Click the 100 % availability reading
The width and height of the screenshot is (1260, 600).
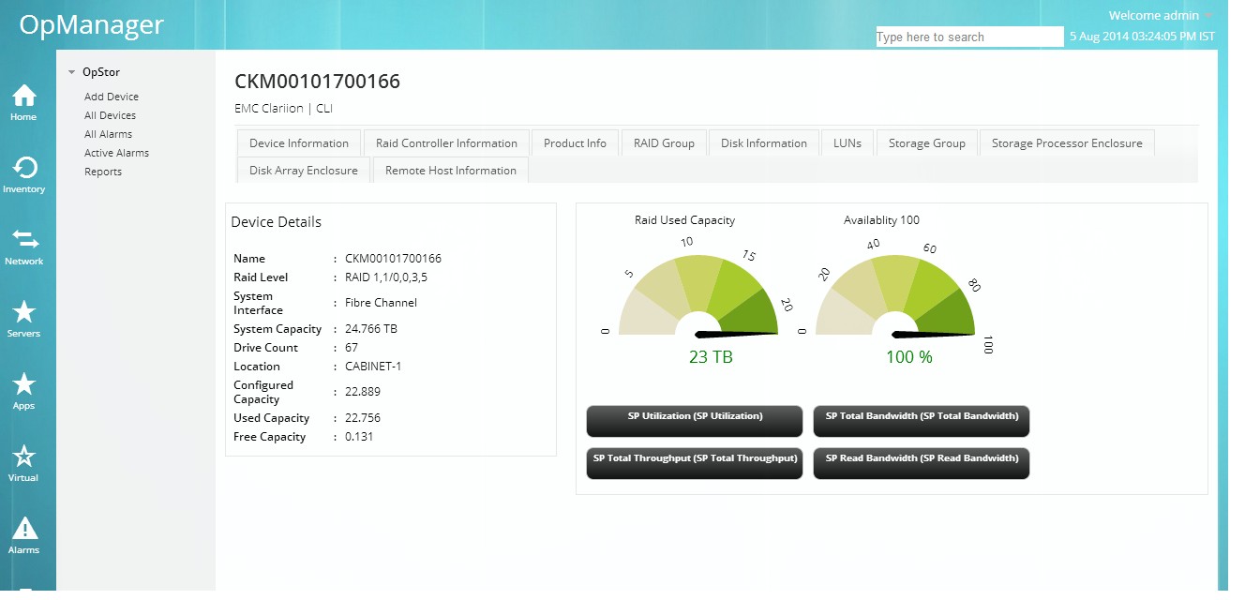[x=909, y=357]
